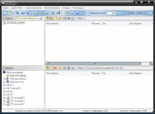Screen dimensions: 155x114
Task: Select Мой компьютер tree root
Action: click(x=15, y=73)
